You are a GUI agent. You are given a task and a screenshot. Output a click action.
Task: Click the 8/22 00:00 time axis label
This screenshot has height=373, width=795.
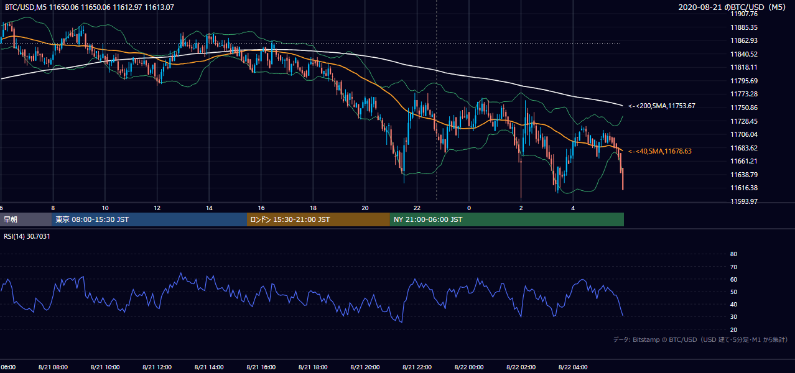pos(469,367)
